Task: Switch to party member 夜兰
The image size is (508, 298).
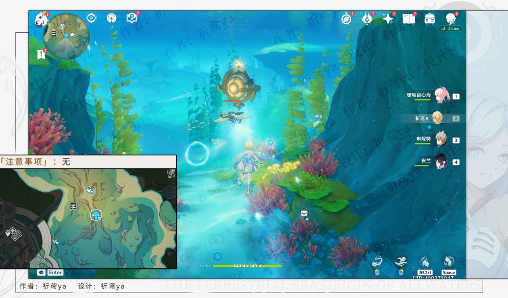Action: pos(426,160)
